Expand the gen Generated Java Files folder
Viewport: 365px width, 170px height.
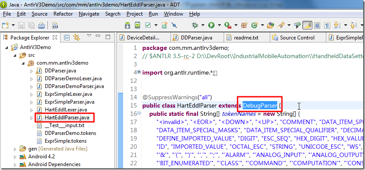15,149
